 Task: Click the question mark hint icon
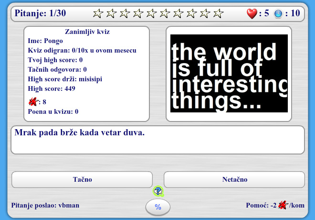(x=158, y=191)
